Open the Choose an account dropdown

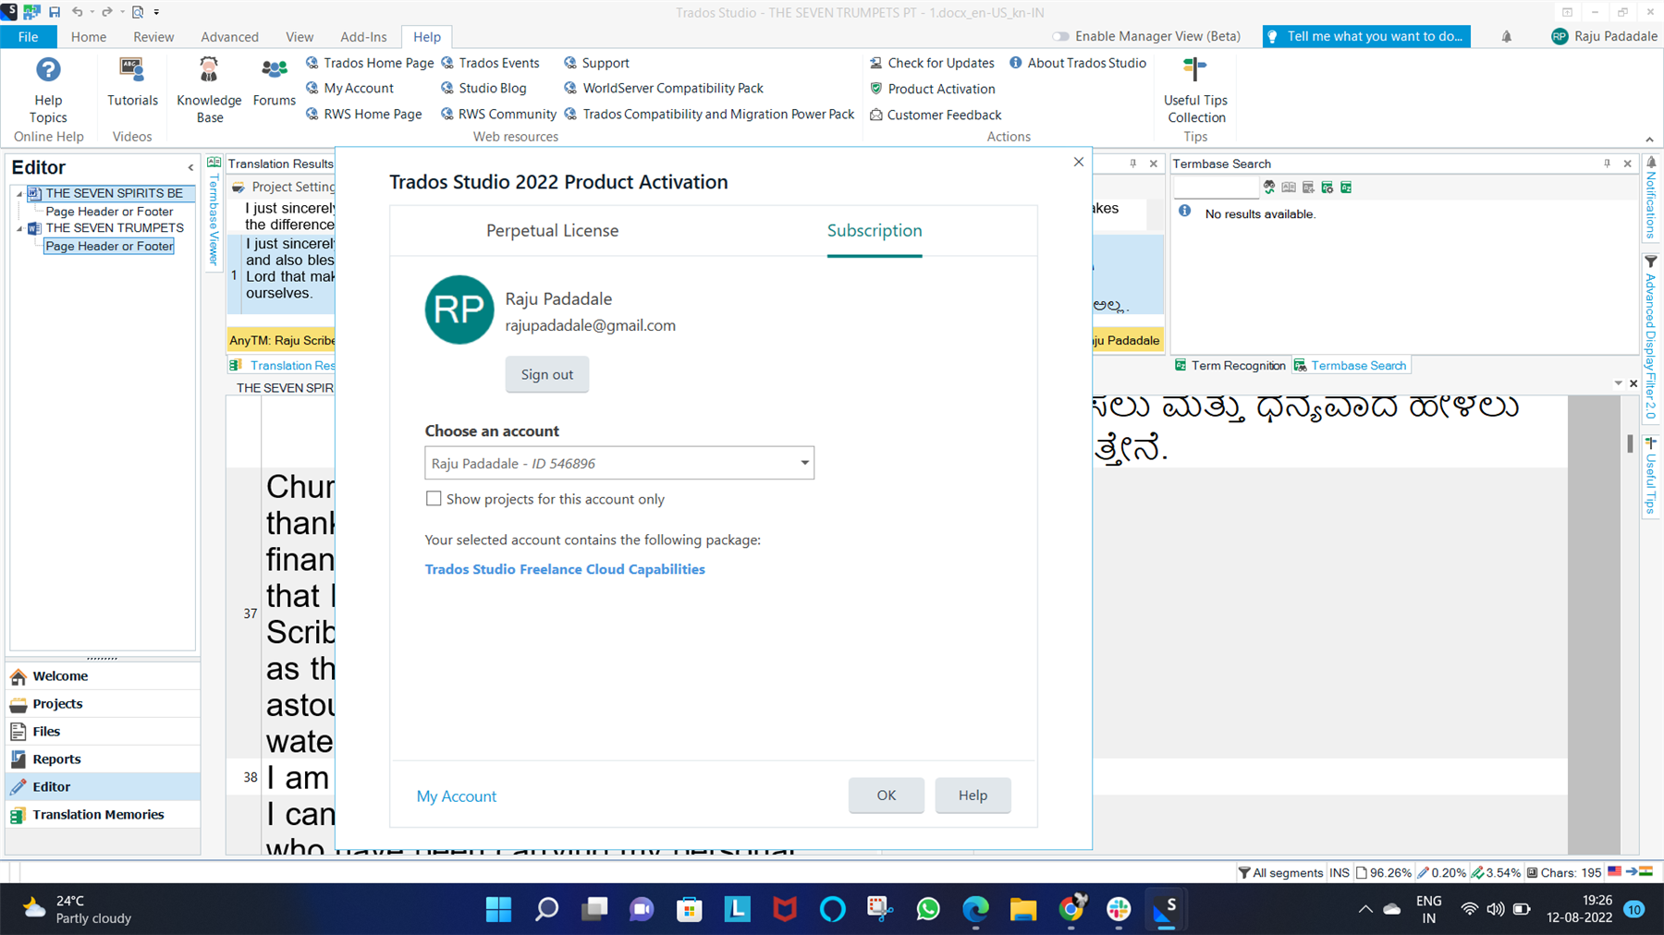[x=803, y=463]
